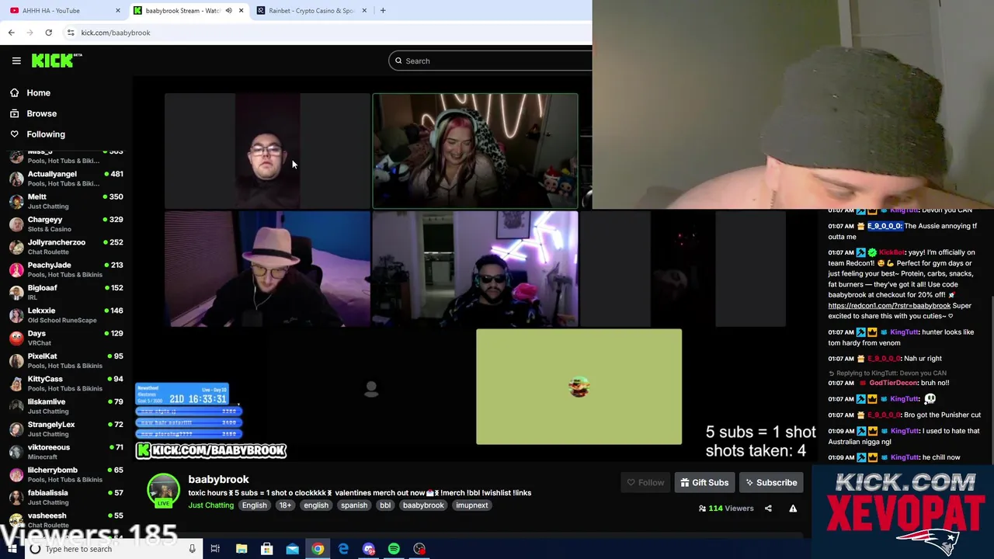Open Meltt channel in sidebar
994x559 pixels.
pos(66,201)
